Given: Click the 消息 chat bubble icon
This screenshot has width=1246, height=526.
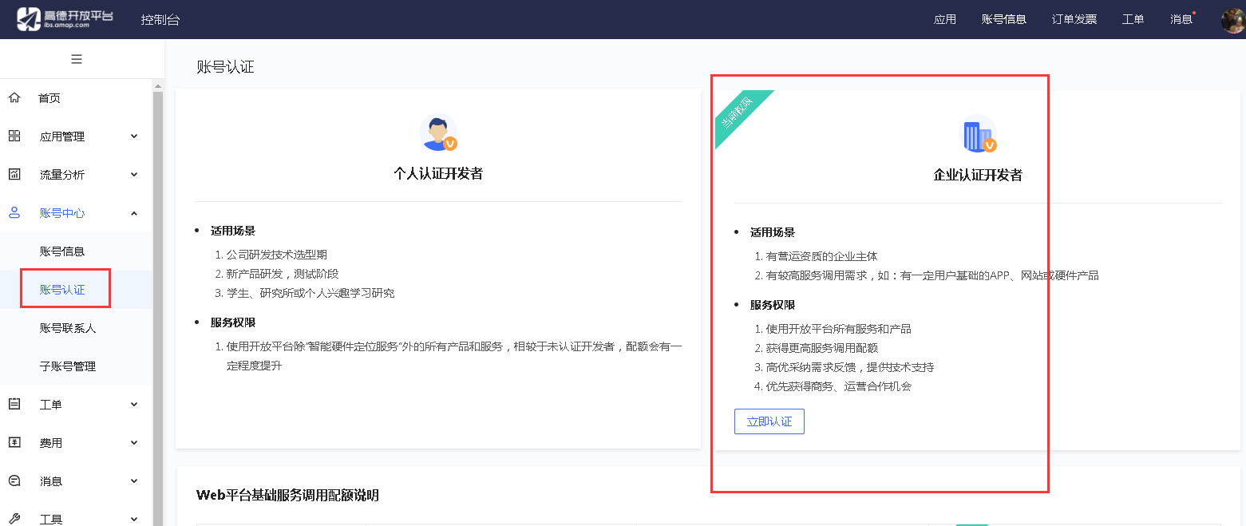Looking at the screenshot, I should (14, 481).
